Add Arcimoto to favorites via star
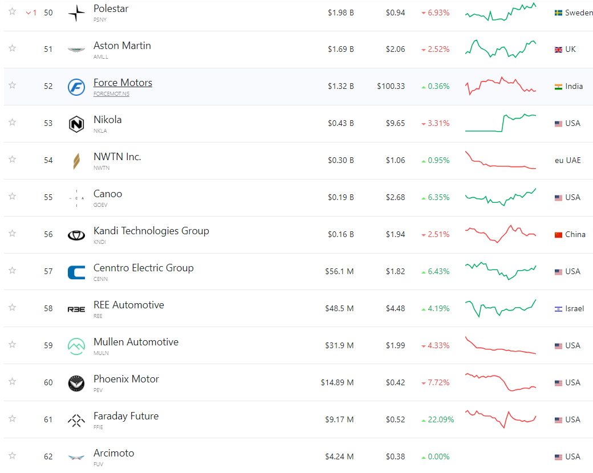The height and width of the screenshot is (473, 593). (x=13, y=455)
